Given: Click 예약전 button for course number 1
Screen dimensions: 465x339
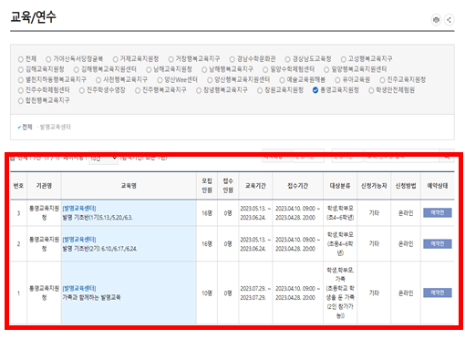Looking at the screenshot, I should click(x=437, y=293).
